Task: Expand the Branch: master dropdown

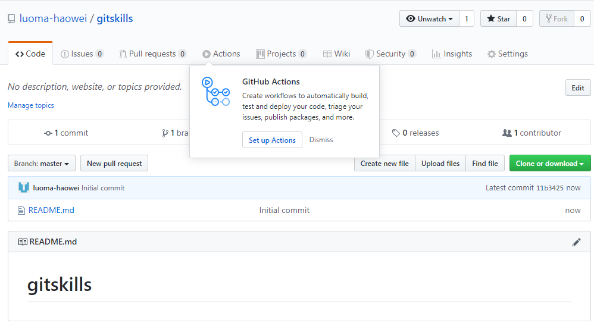Action: point(42,164)
